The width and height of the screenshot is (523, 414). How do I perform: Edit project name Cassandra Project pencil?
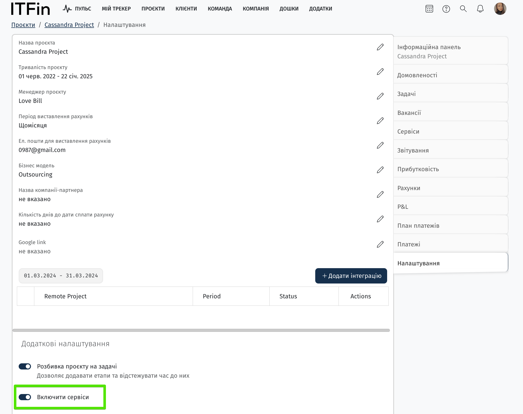coord(380,47)
